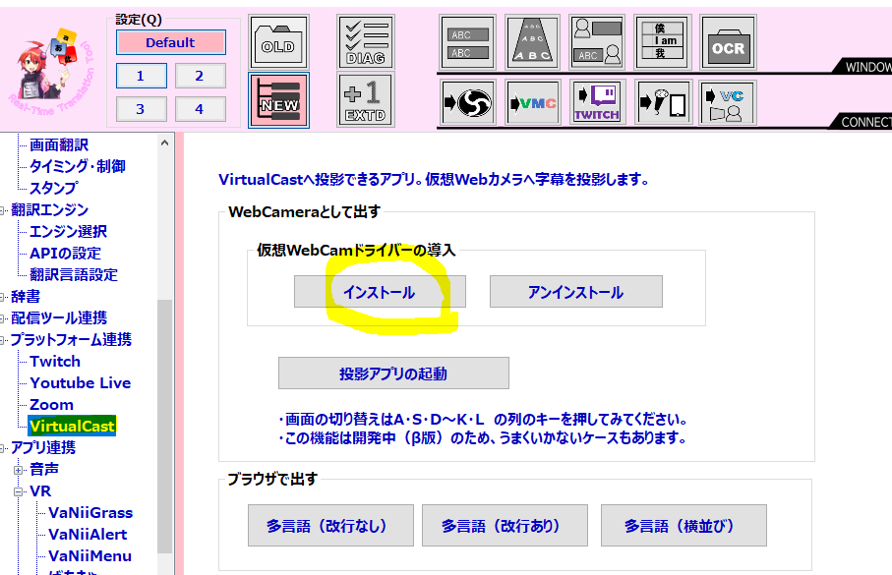Image resolution: width=892 pixels, height=575 pixels.
Task: Toggle expander beside 翻訳エンジン
Action: 2,211
